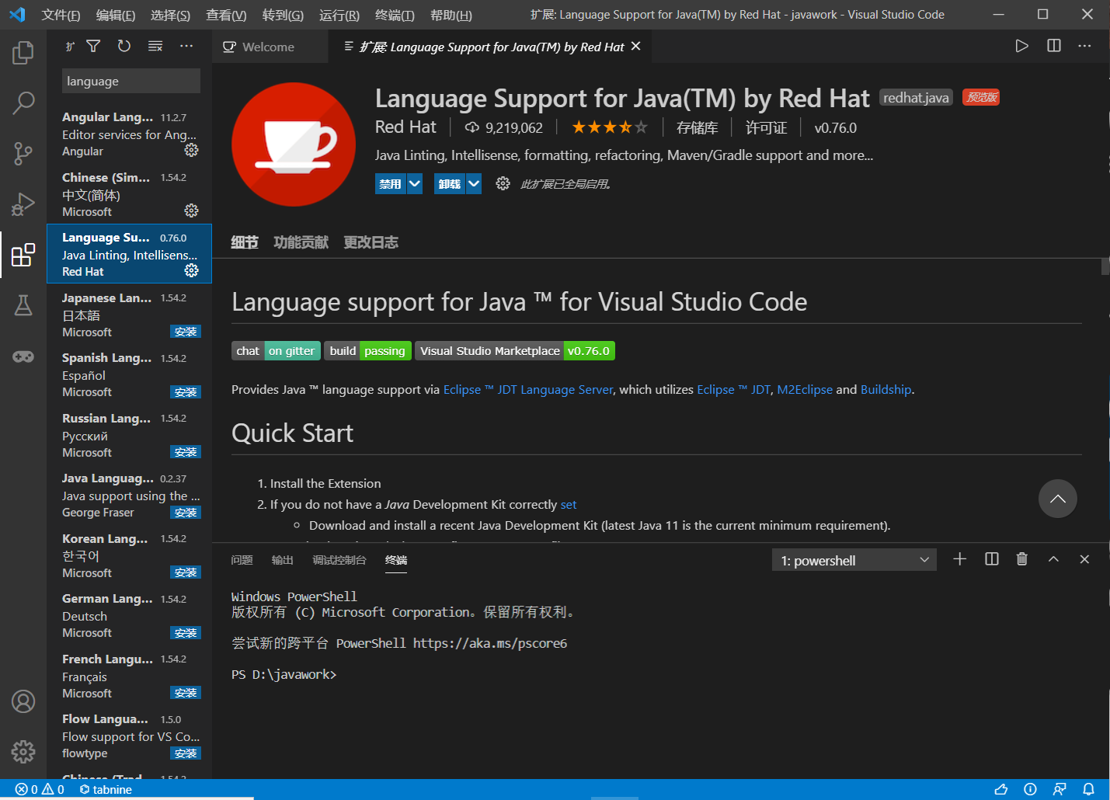Create a new terminal with the plus icon
Screen dimensions: 1110x800
click(x=959, y=558)
